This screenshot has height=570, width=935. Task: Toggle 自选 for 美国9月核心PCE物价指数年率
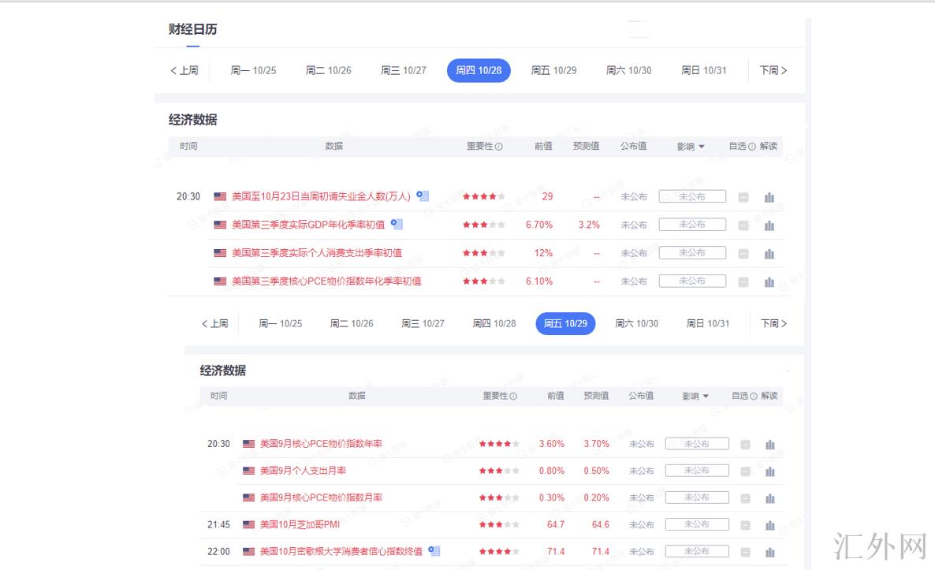pyautogui.click(x=745, y=445)
